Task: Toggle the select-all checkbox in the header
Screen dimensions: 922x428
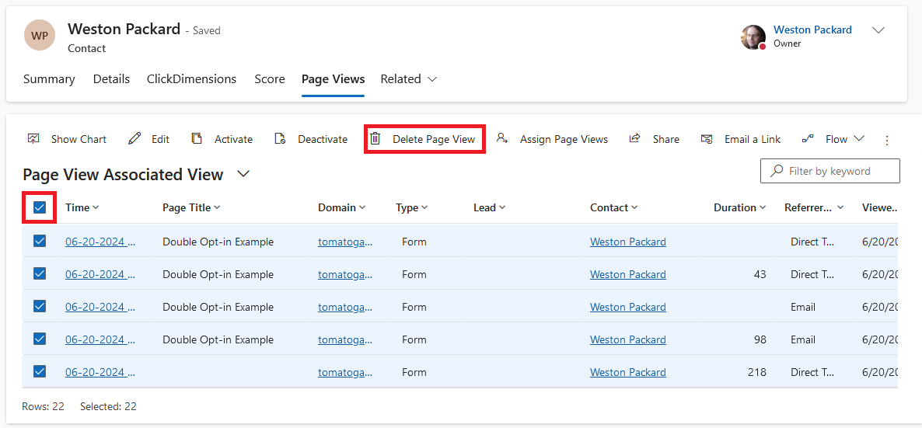Action: [40, 207]
